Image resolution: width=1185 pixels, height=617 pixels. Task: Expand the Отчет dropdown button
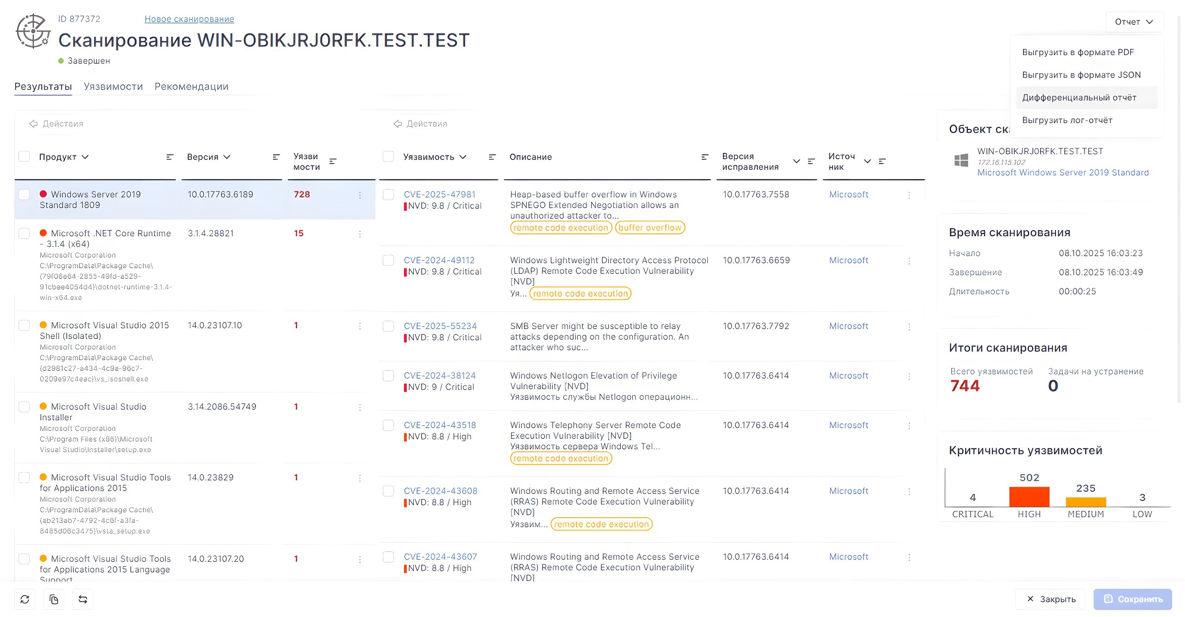point(1134,22)
